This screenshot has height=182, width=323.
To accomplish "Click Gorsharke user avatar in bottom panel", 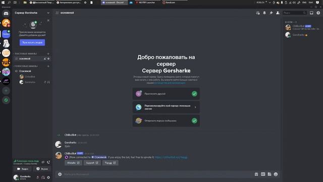I will tap(16, 177).
